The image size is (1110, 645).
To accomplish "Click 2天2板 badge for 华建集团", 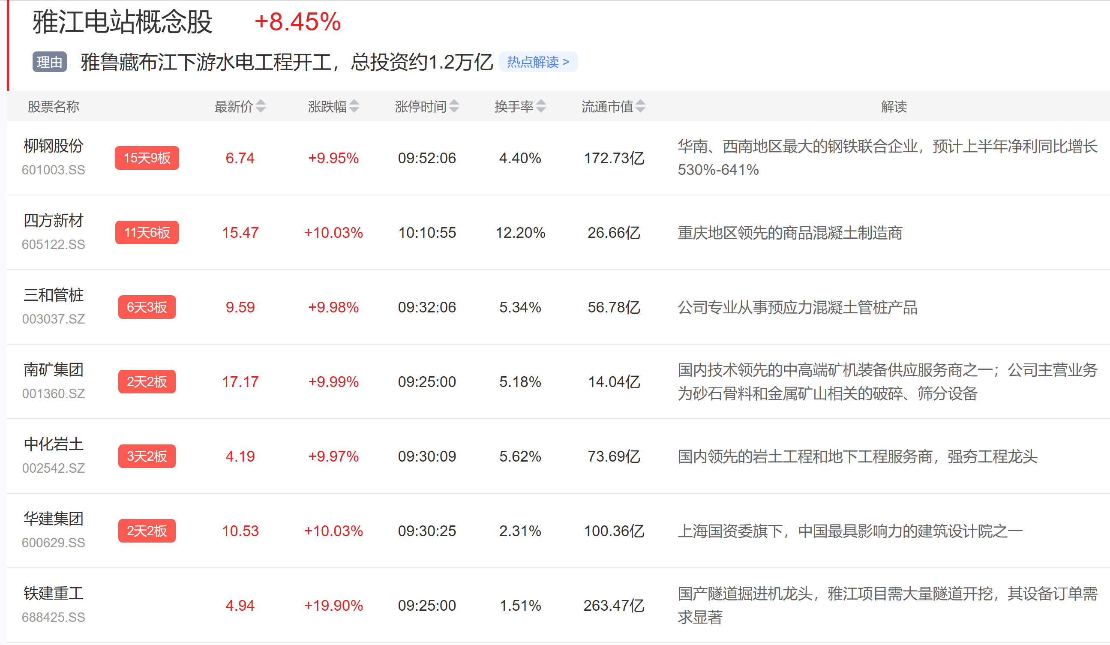I will pyautogui.click(x=147, y=531).
